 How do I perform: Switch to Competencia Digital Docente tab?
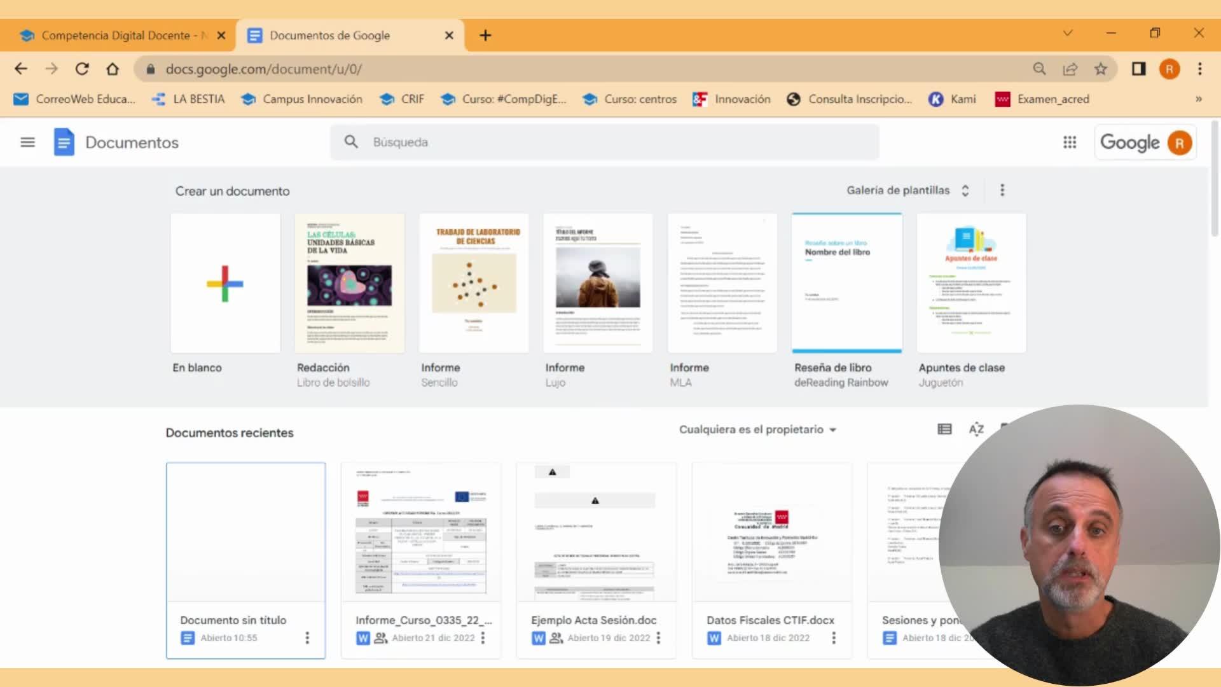coord(114,36)
